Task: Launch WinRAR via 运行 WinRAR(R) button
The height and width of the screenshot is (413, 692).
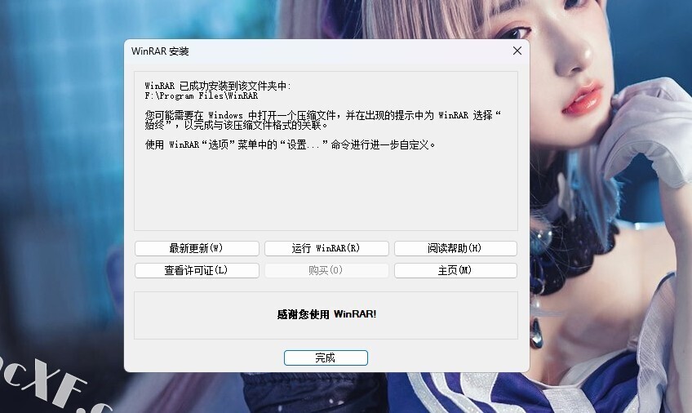Action: [x=326, y=248]
